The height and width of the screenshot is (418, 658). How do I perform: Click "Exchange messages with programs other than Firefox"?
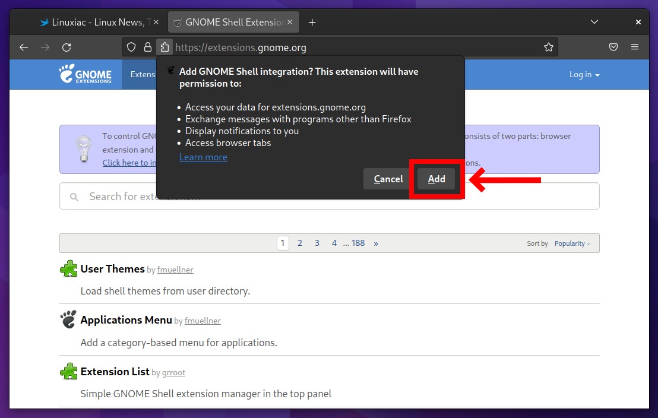click(x=298, y=119)
